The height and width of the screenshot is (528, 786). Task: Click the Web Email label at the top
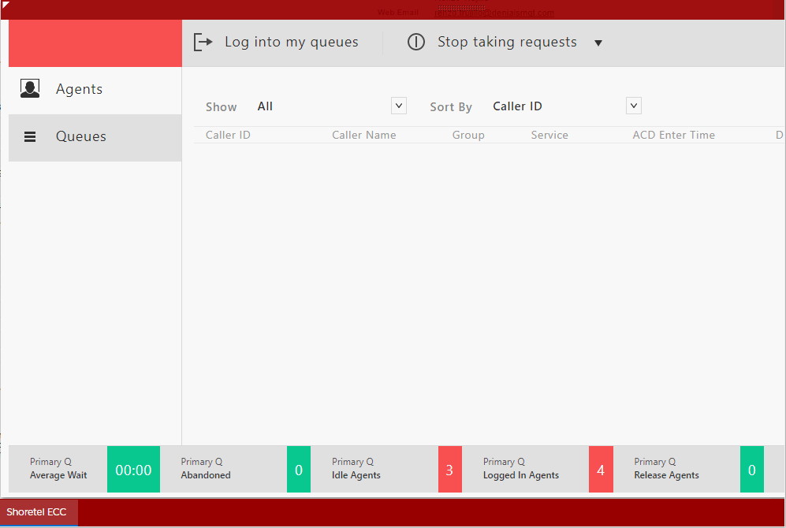[398, 13]
